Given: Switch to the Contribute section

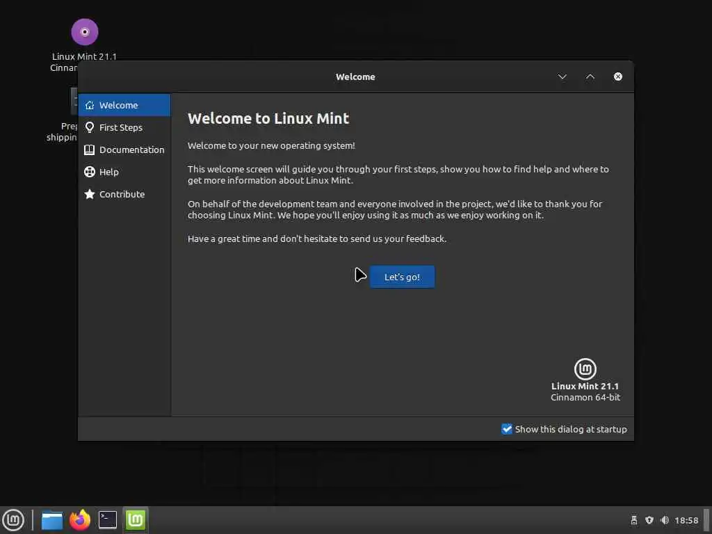Looking at the screenshot, I should (x=124, y=194).
